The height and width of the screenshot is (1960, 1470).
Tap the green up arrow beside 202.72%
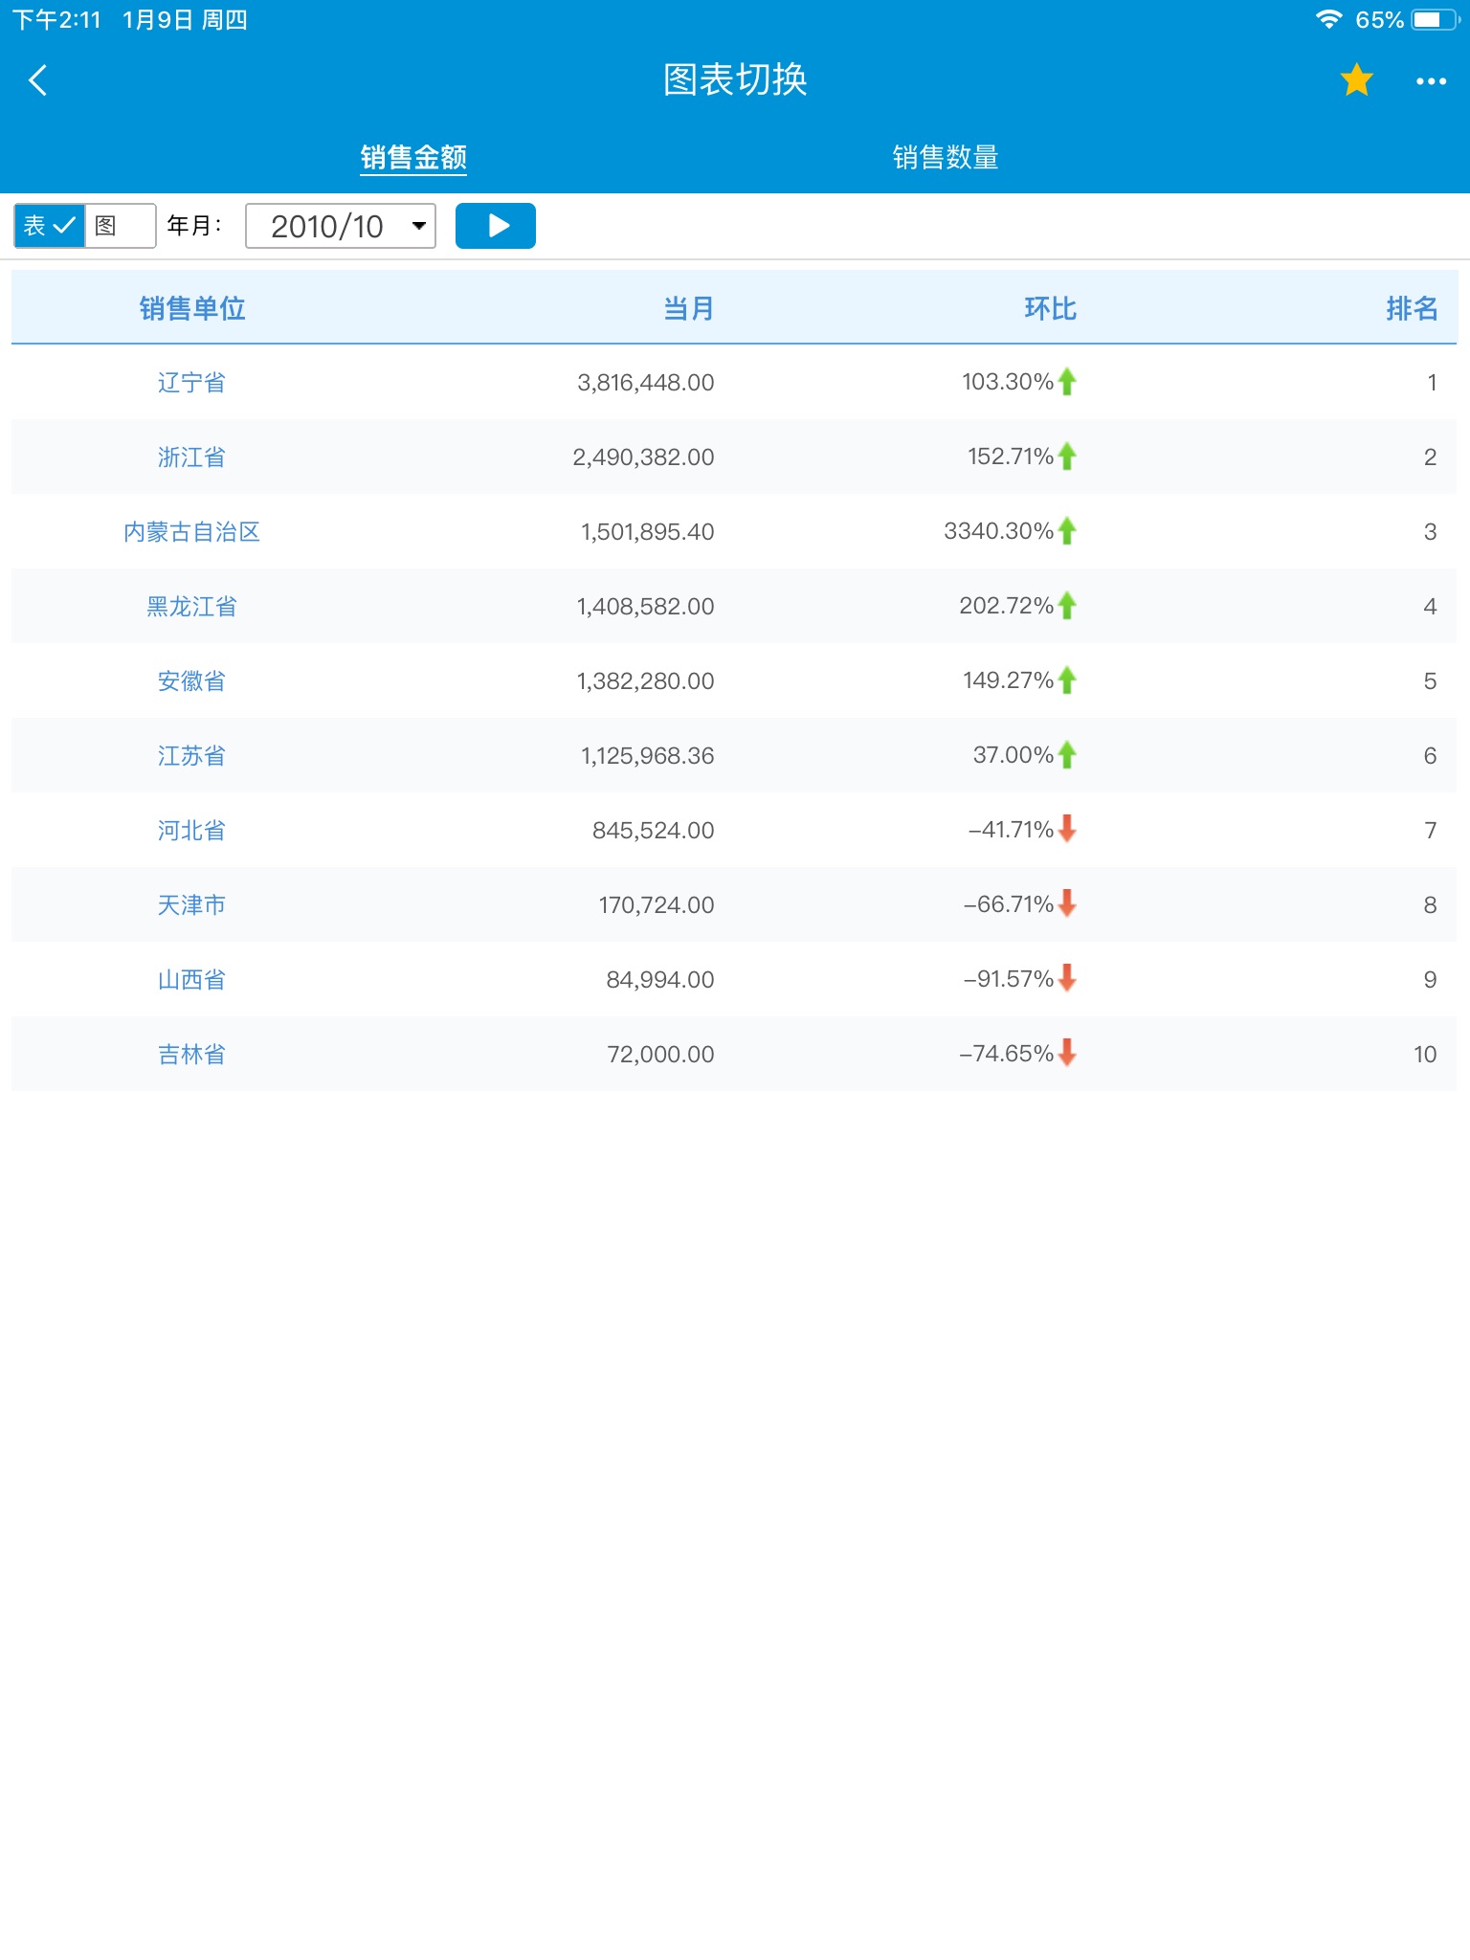click(x=1067, y=606)
